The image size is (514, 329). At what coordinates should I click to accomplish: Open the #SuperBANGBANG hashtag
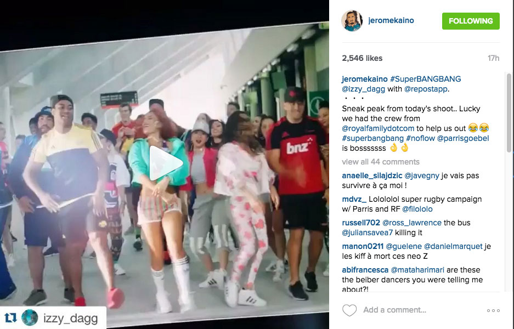click(x=426, y=79)
